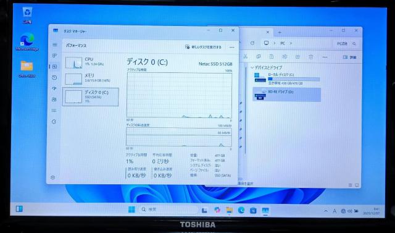Open the Services page in Task Manager sidebar
The height and width of the screenshot is (233, 395).
(54, 122)
